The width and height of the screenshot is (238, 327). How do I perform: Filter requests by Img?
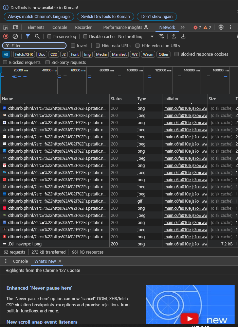87,54
